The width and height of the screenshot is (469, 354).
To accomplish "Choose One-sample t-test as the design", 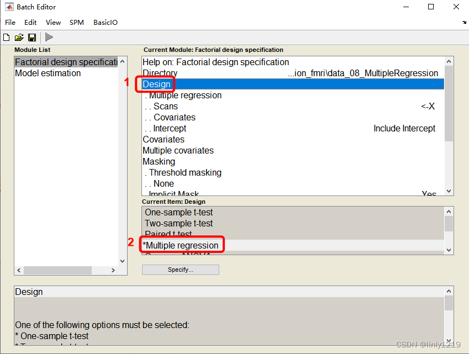I will click(179, 212).
